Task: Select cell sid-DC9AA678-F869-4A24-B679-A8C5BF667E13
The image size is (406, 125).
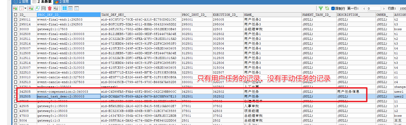Action: 141,96
